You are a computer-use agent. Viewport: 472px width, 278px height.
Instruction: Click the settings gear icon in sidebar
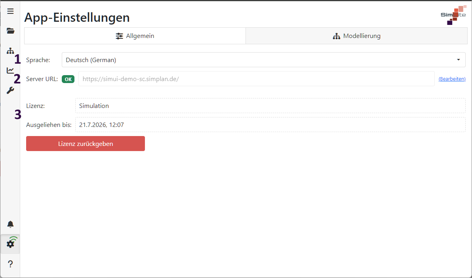(x=10, y=244)
